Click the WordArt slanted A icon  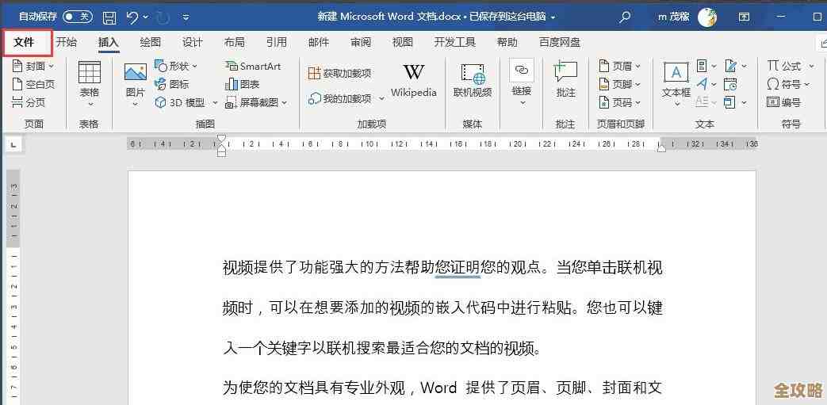click(x=702, y=84)
